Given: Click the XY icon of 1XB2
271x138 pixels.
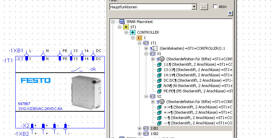Looking at the screenshot, I should click(146, 134).
